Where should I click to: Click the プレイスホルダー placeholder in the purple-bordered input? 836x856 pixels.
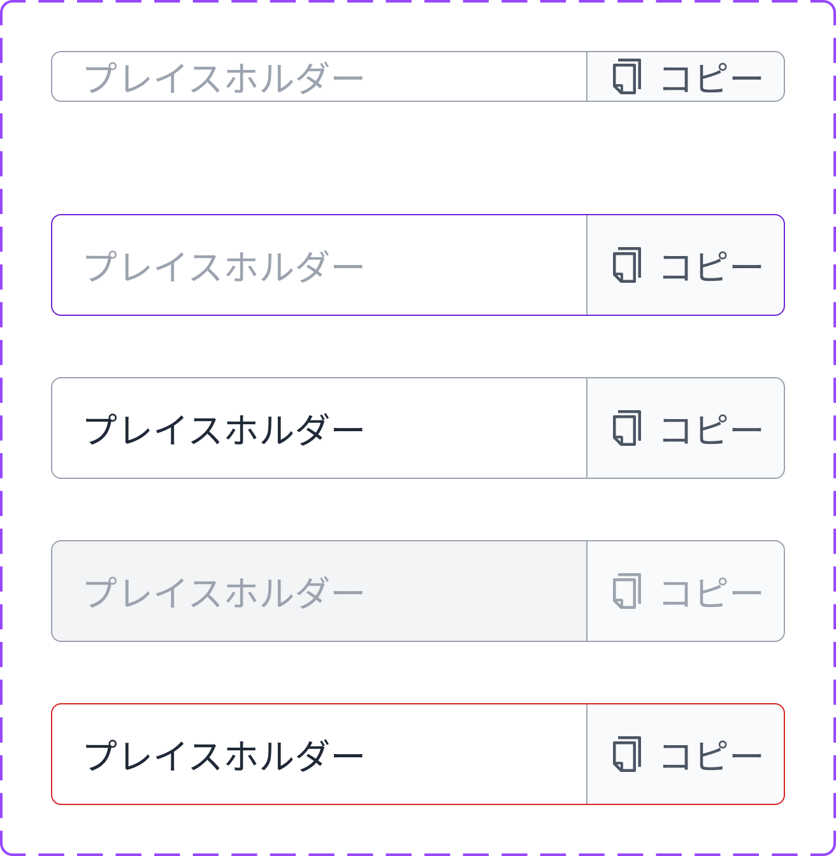tap(224, 266)
